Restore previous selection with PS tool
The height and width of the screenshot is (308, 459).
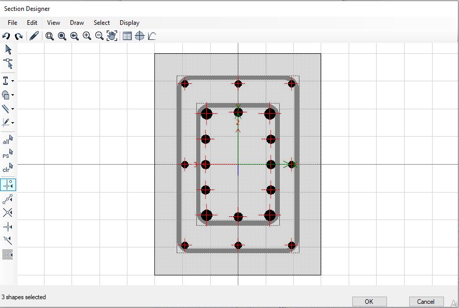point(8,154)
